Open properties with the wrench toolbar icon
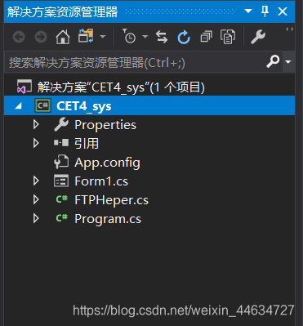Image resolution: width=303 pixels, height=326 pixels. click(x=257, y=37)
